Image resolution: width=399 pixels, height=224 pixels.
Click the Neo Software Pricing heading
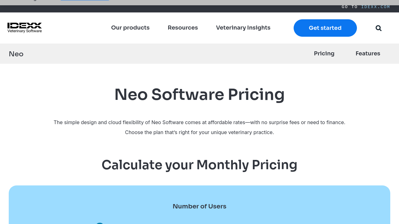coord(199,95)
